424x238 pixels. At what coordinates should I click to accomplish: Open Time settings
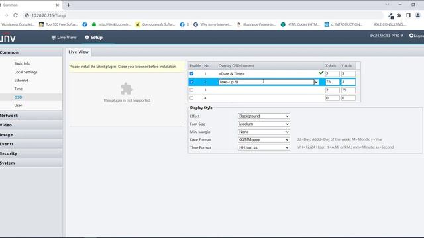pos(19,89)
